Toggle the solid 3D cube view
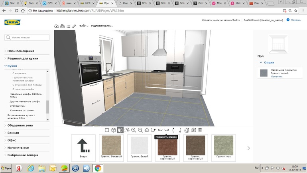The width and height of the screenshot is (307, 173). pyautogui.click(x=120, y=130)
